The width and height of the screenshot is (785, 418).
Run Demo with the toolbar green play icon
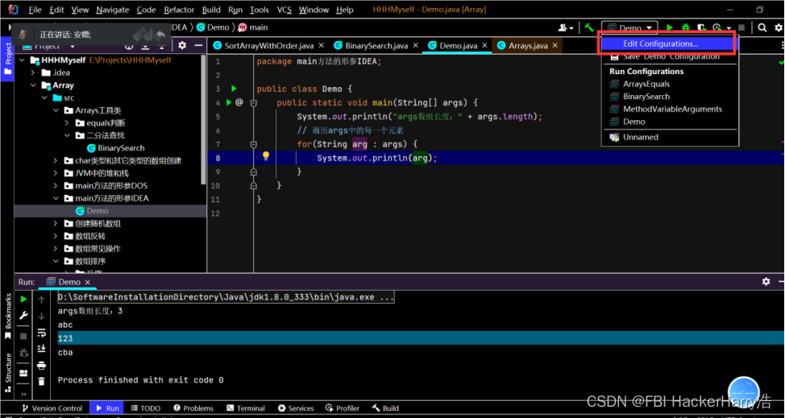[670, 27]
